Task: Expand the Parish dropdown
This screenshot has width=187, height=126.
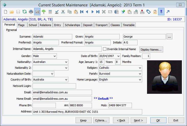Action: (x=140, y=74)
